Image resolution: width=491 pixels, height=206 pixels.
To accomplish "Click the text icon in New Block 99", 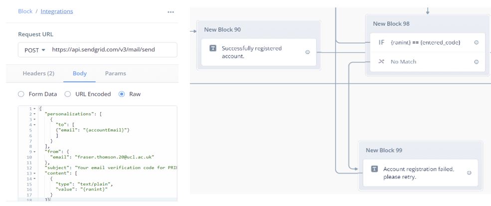I will click(374, 169).
